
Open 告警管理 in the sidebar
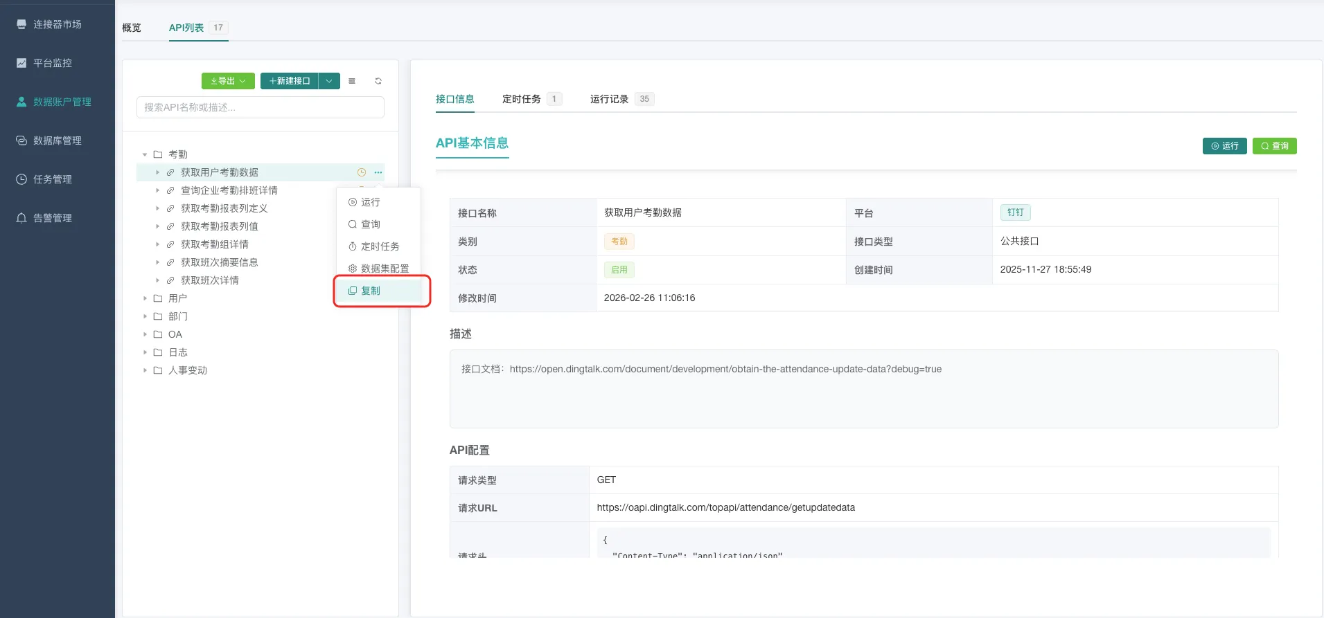click(52, 218)
